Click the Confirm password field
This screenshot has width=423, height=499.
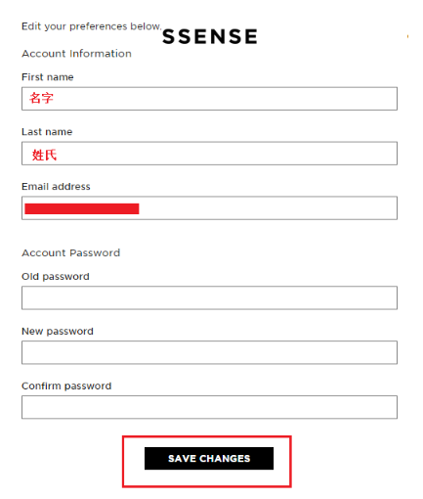(x=209, y=407)
